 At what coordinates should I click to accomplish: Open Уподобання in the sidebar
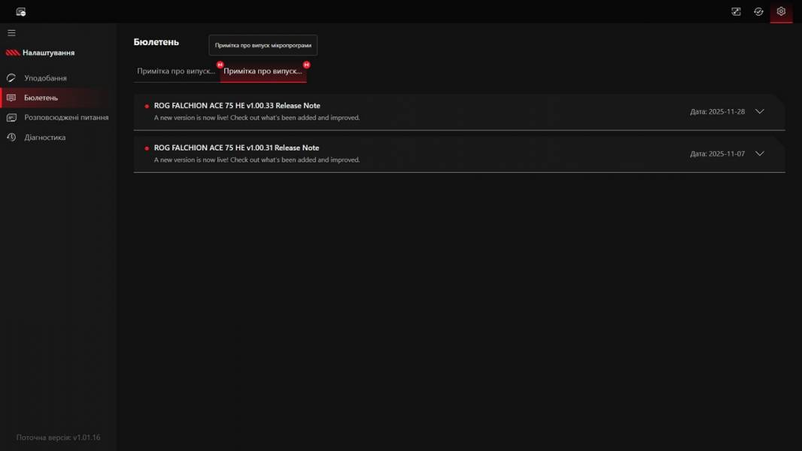(45, 78)
